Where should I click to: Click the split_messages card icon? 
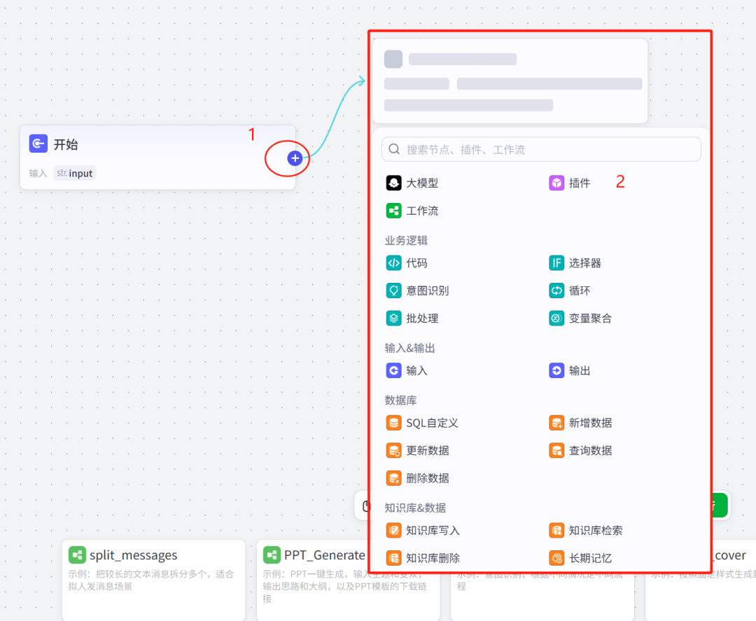[77, 555]
